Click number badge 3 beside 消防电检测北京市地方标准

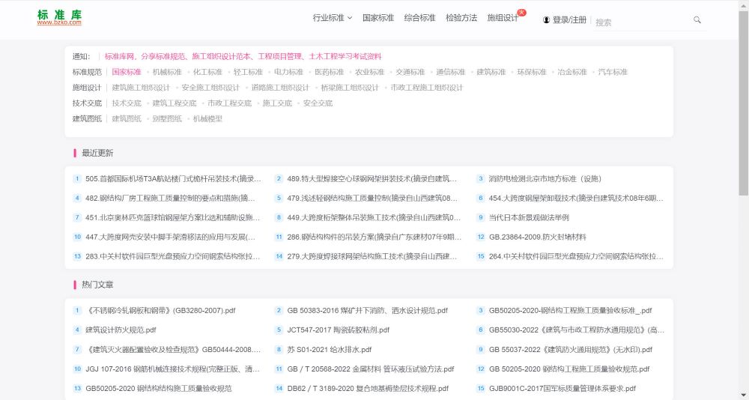481,179
